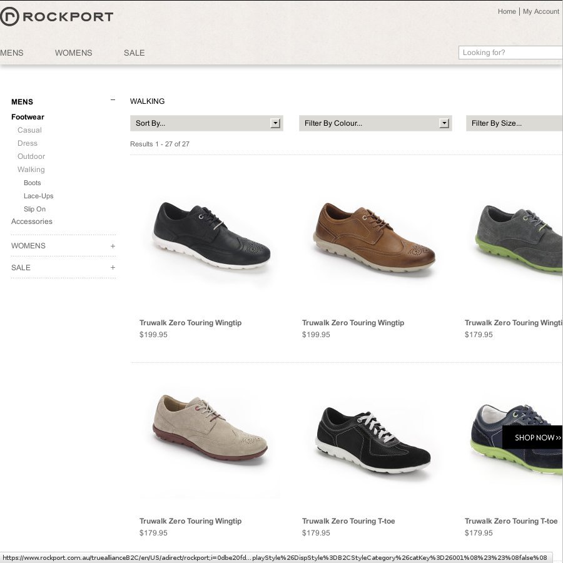
Task: Open beige Truwalk Zero Touring Wingtip title link
Action: coord(190,521)
